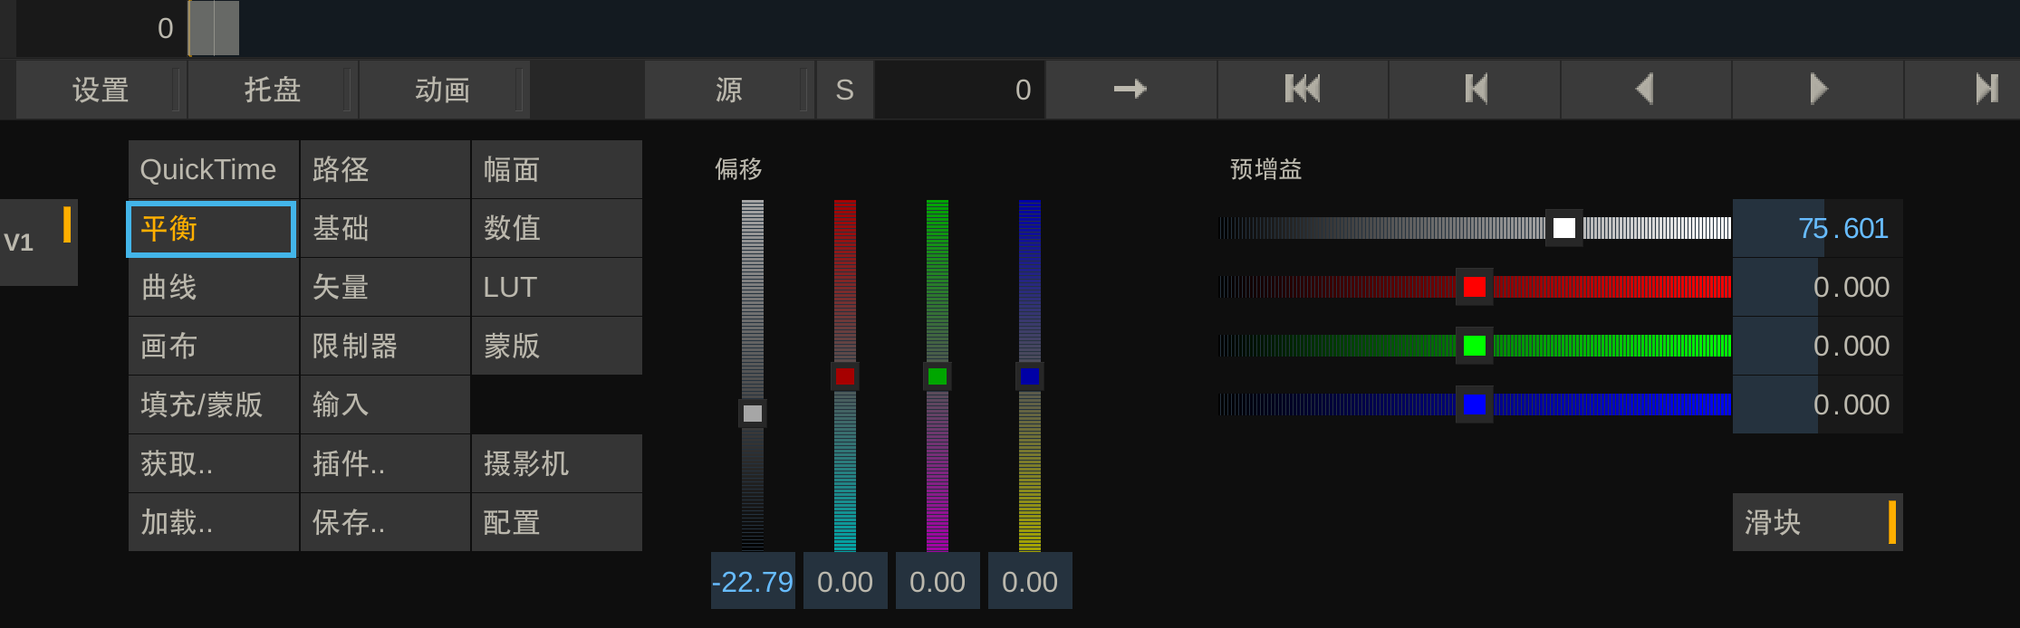2020x628 pixels.
Task: Click blue pre-gain 0.000 value field
Action: pyautogui.click(x=1818, y=404)
